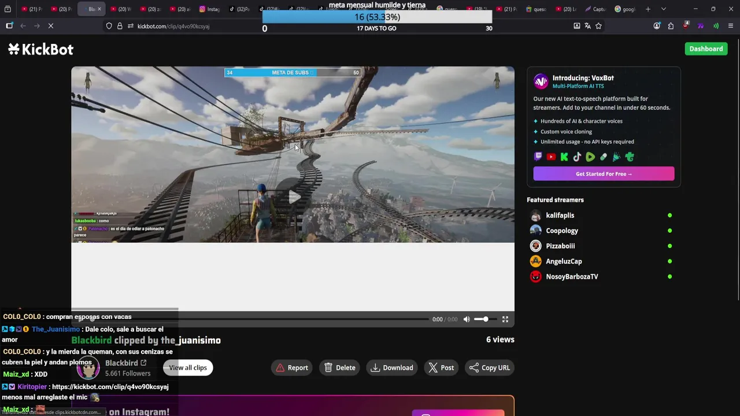The height and width of the screenshot is (416, 740).
Task: Click NosoyBarbozaTV avatar
Action: (536, 277)
